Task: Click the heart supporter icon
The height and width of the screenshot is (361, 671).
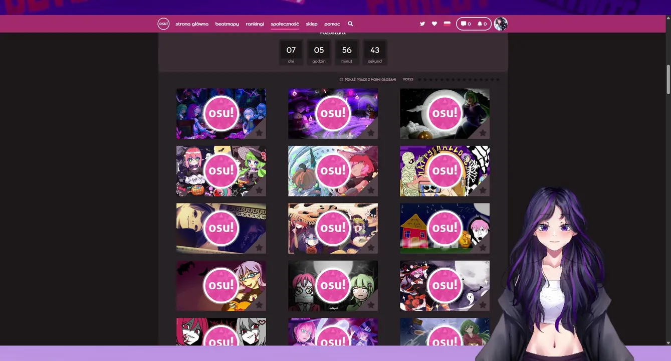Action: coord(434,24)
